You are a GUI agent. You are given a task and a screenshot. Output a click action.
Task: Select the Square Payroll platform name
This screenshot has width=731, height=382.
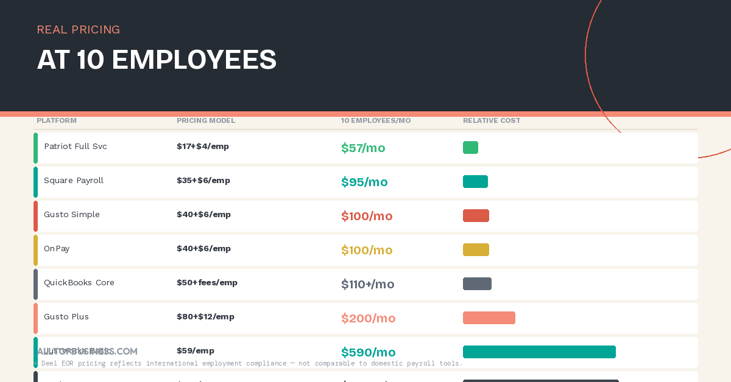click(x=74, y=181)
